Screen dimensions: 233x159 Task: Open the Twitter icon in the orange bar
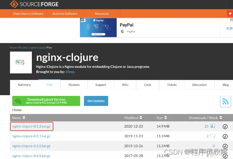230,14
